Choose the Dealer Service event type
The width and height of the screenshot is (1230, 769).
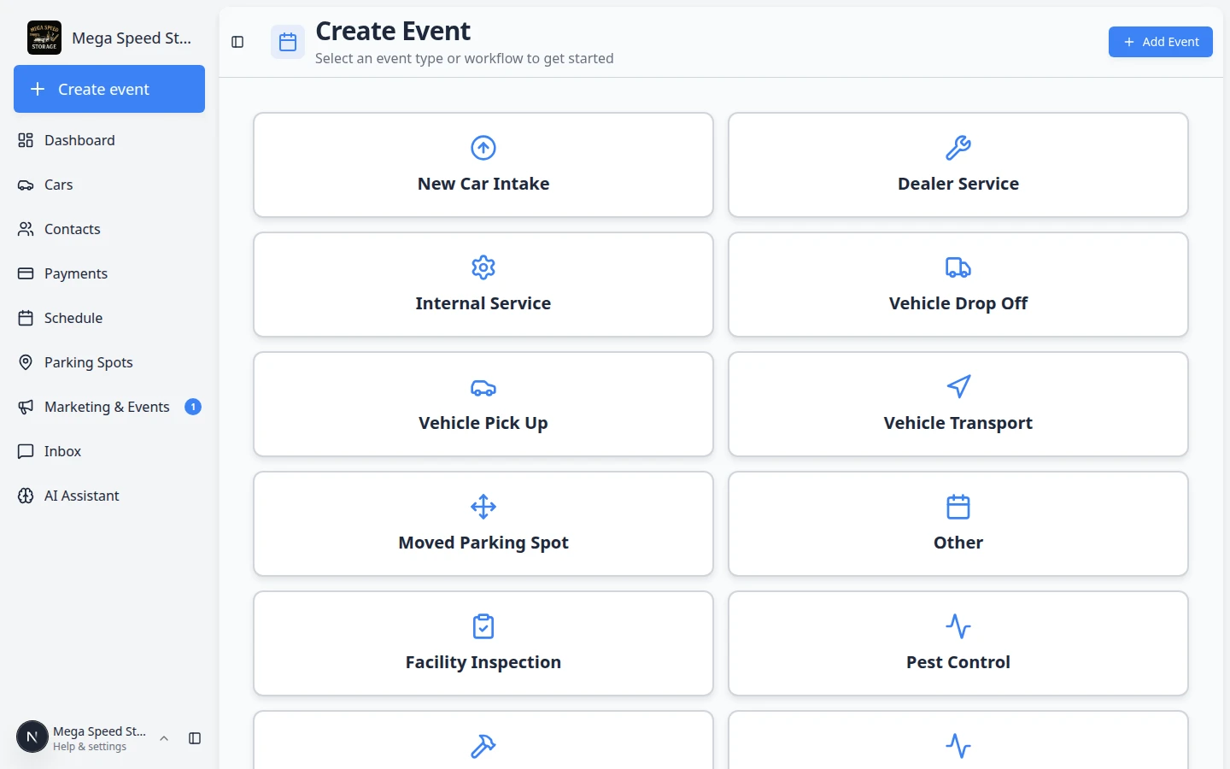click(x=958, y=165)
